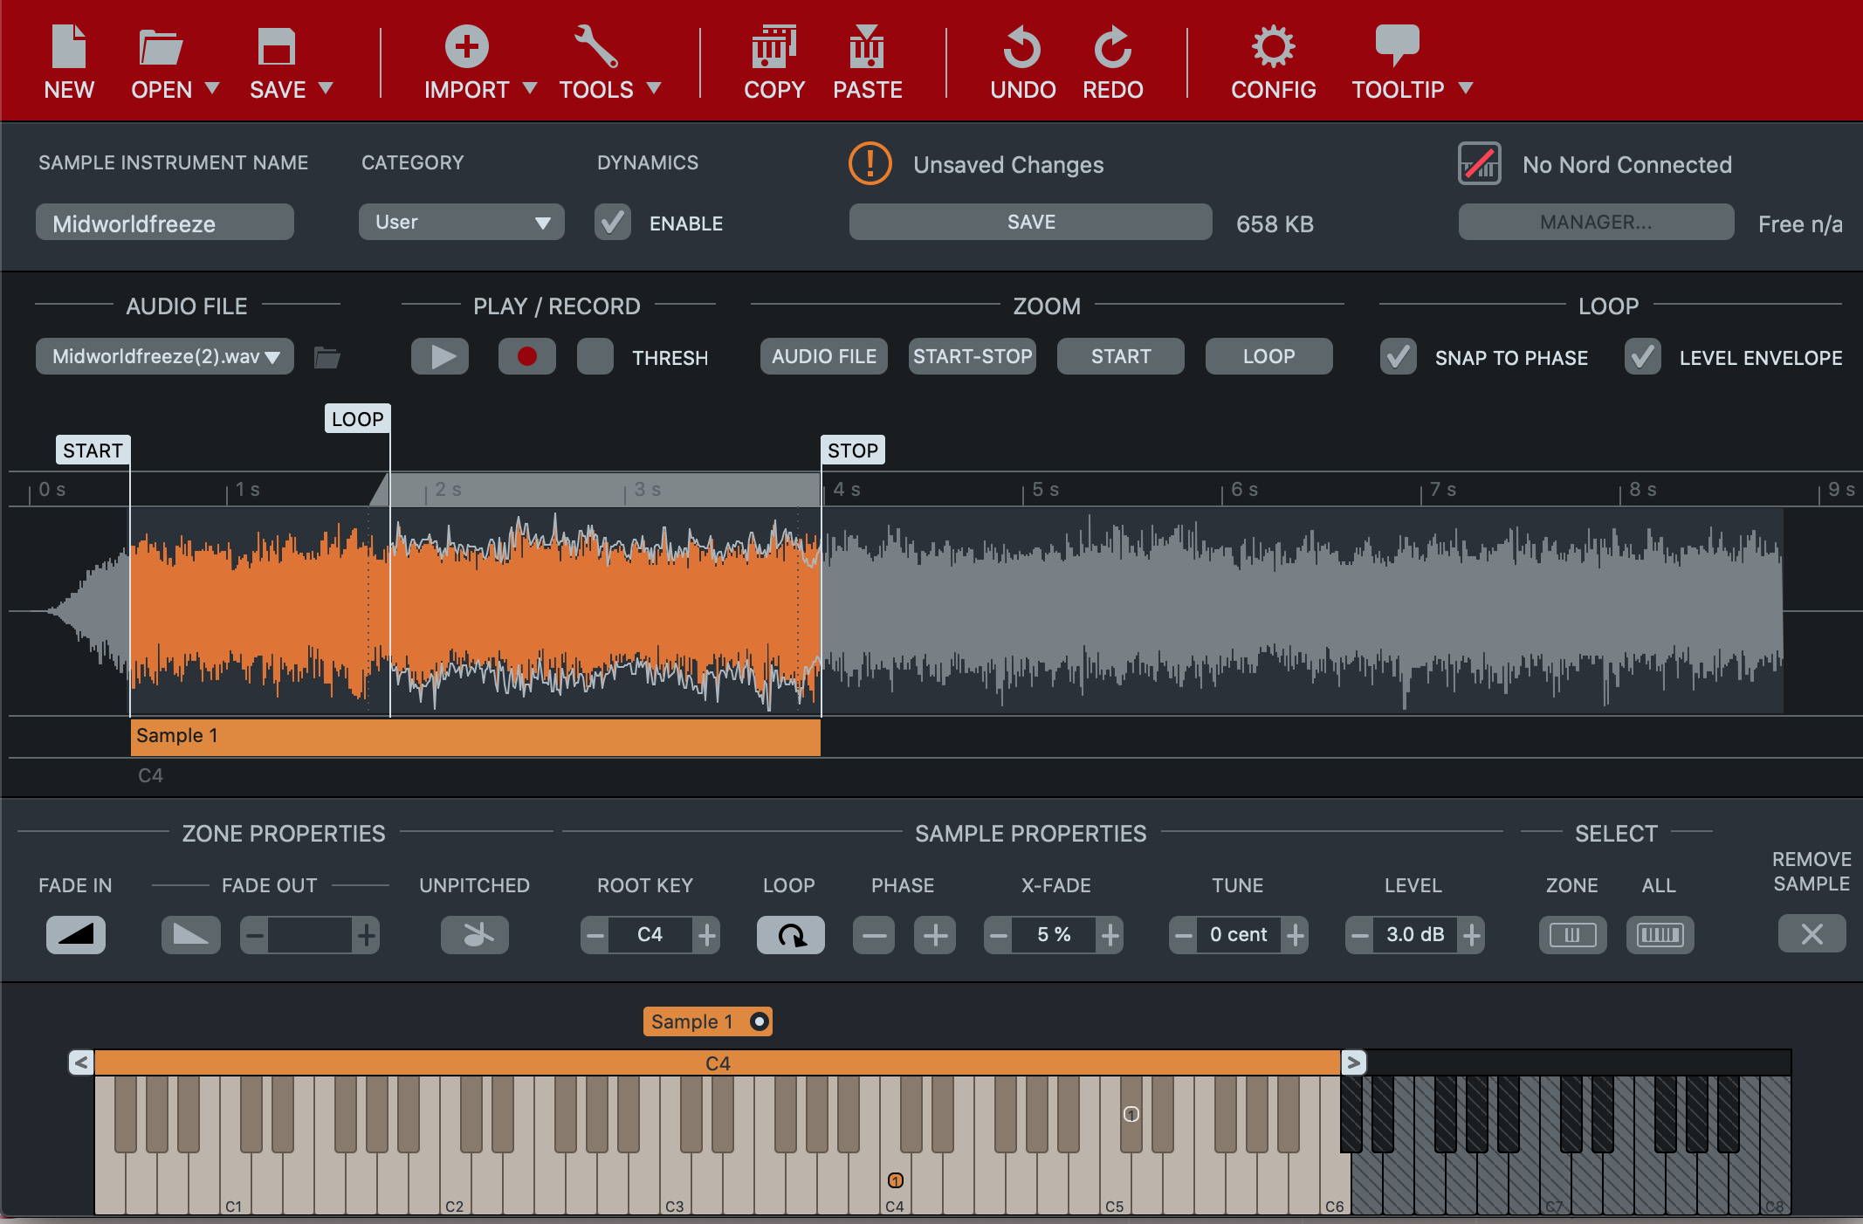Zoom to LOOP region

1269,356
